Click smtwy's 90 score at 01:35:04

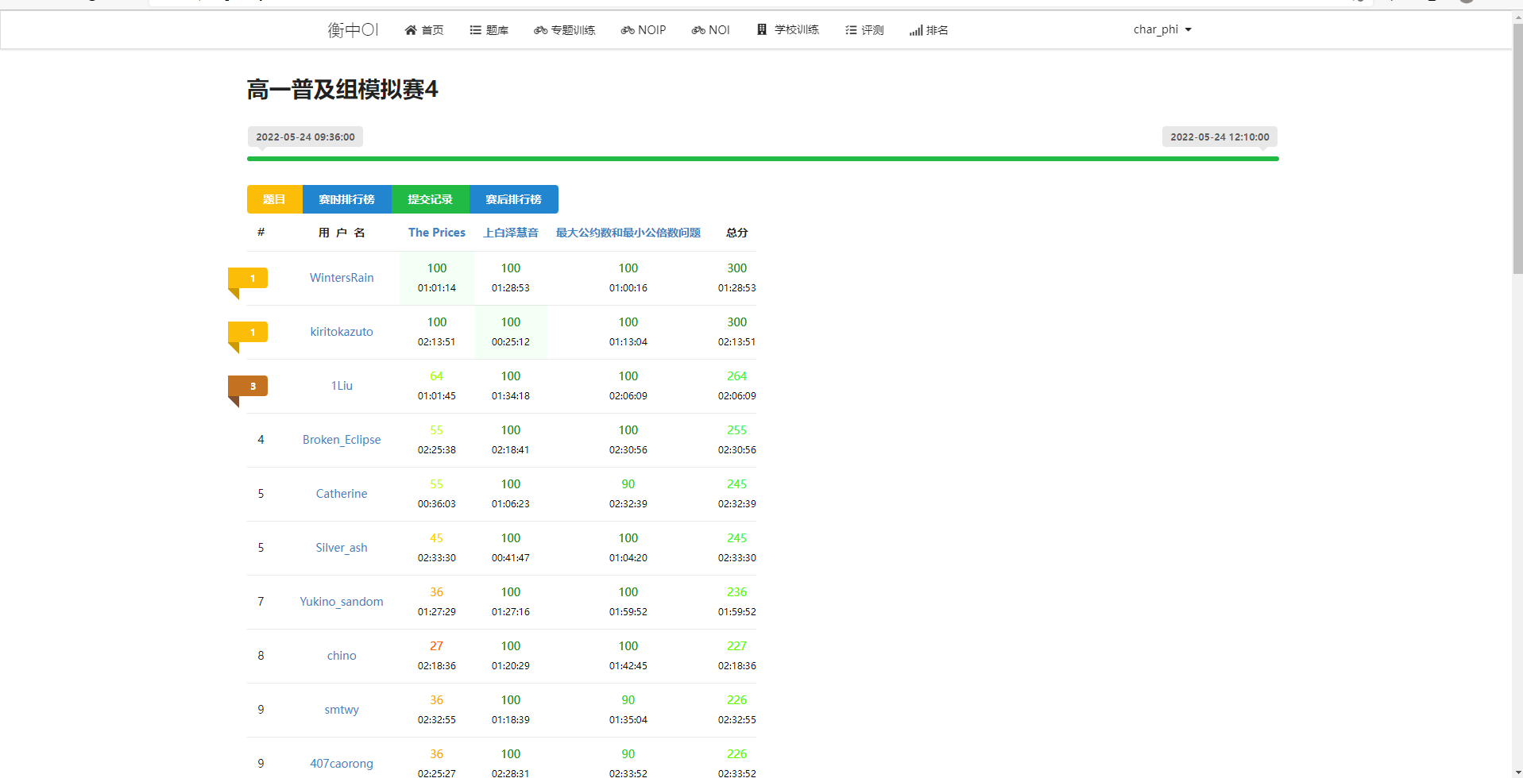point(628,700)
